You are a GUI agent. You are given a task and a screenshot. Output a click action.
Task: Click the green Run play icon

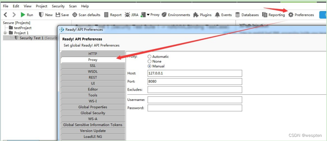click(x=23, y=15)
